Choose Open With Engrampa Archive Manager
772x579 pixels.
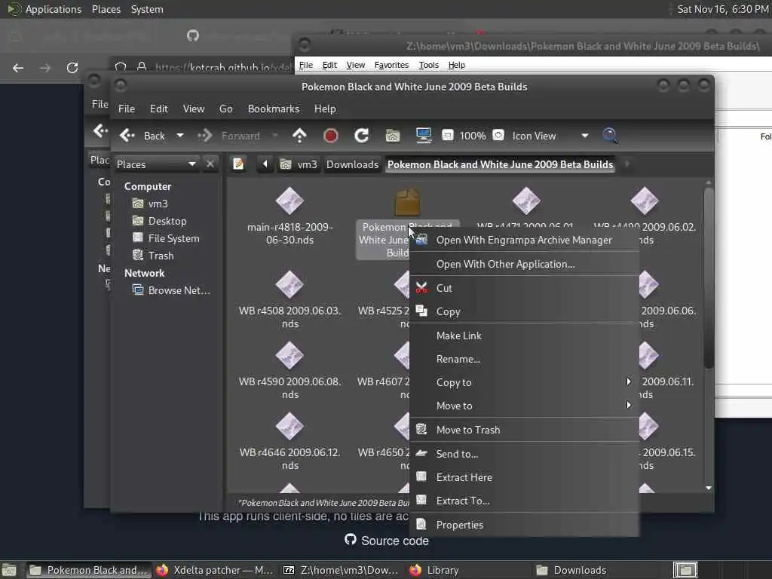pos(525,240)
